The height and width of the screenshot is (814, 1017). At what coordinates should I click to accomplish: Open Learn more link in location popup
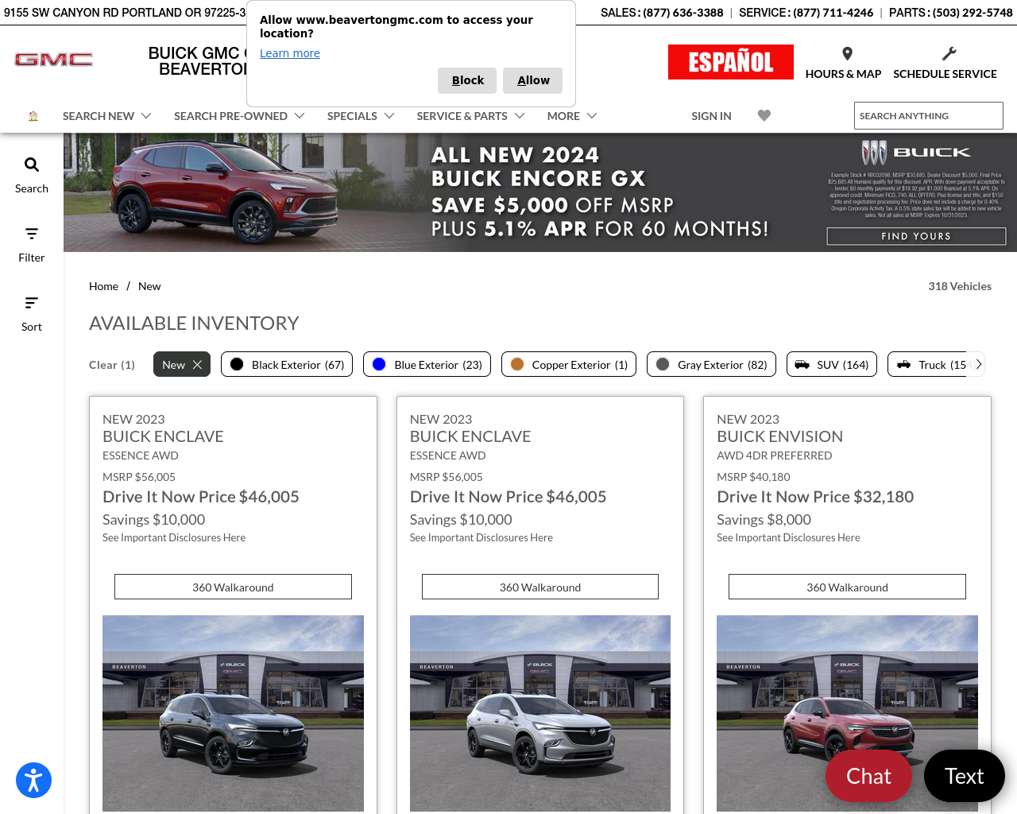pyautogui.click(x=290, y=53)
